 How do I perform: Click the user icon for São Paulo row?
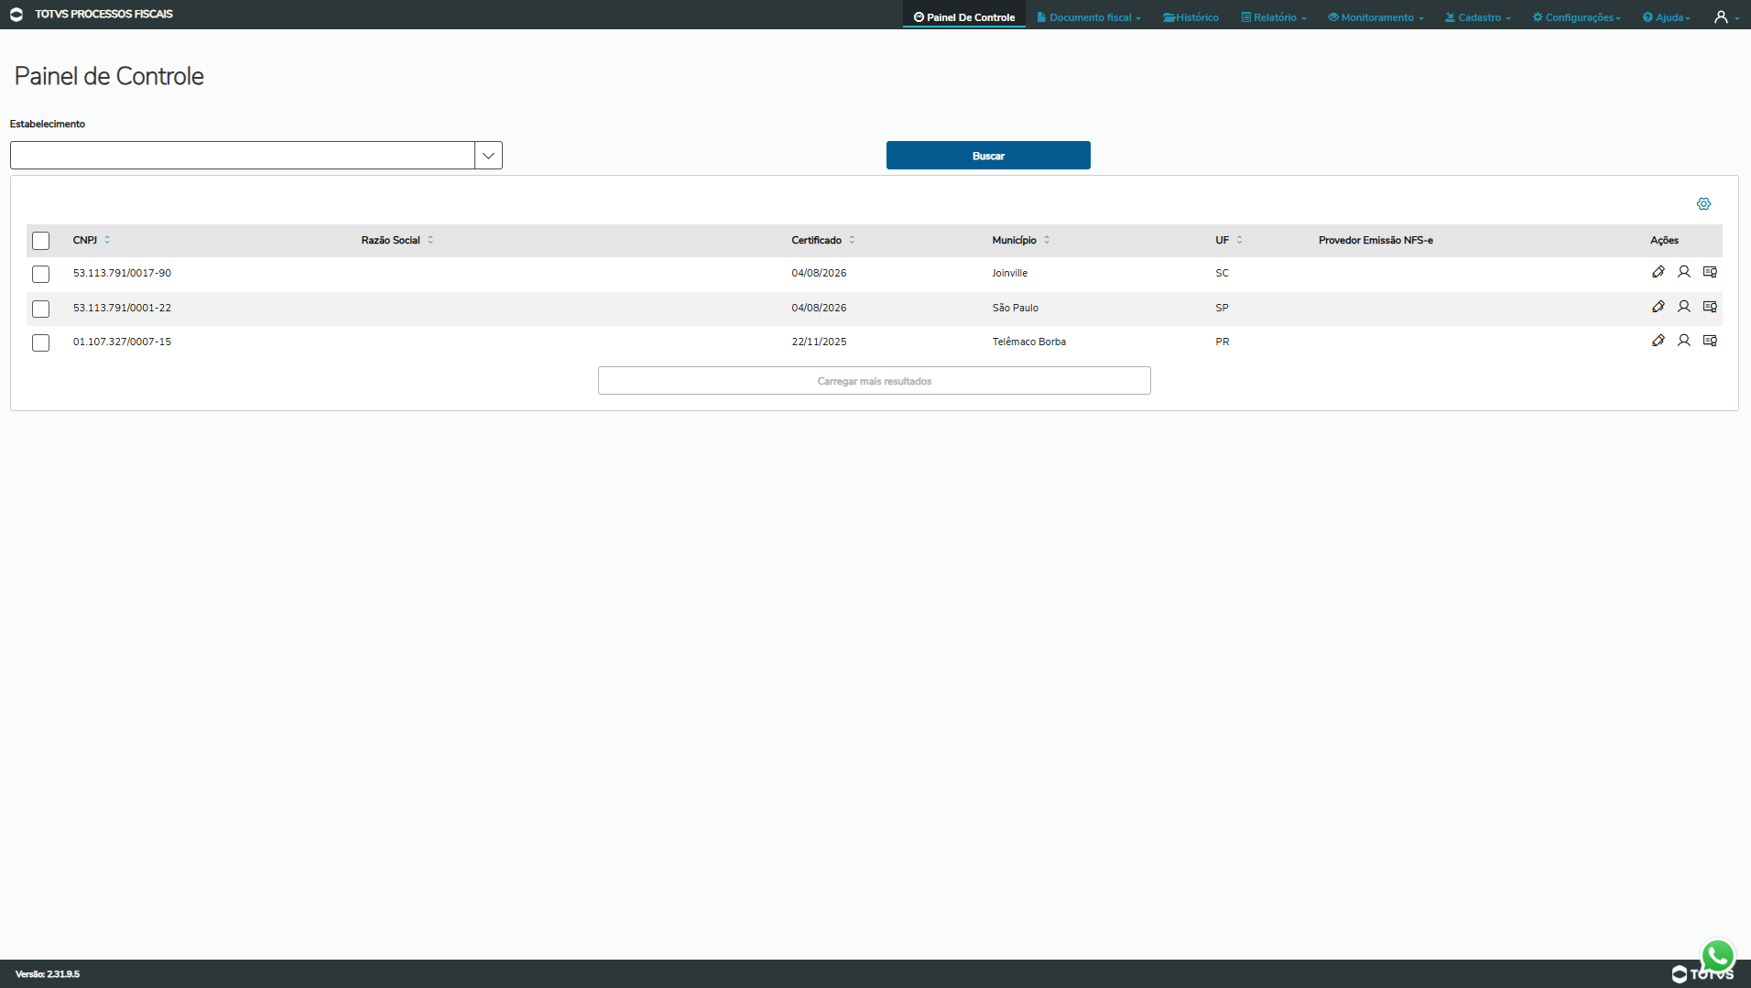pyautogui.click(x=1683, y=307)
